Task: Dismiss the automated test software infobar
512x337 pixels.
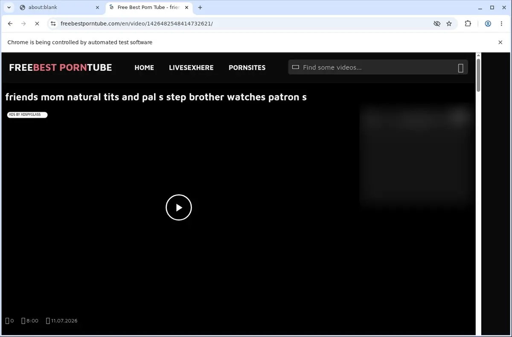Action: (x=500, y=42)
